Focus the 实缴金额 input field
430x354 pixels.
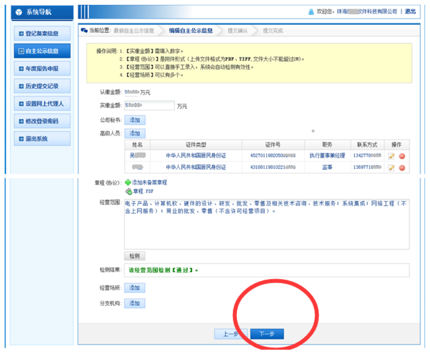149,106
